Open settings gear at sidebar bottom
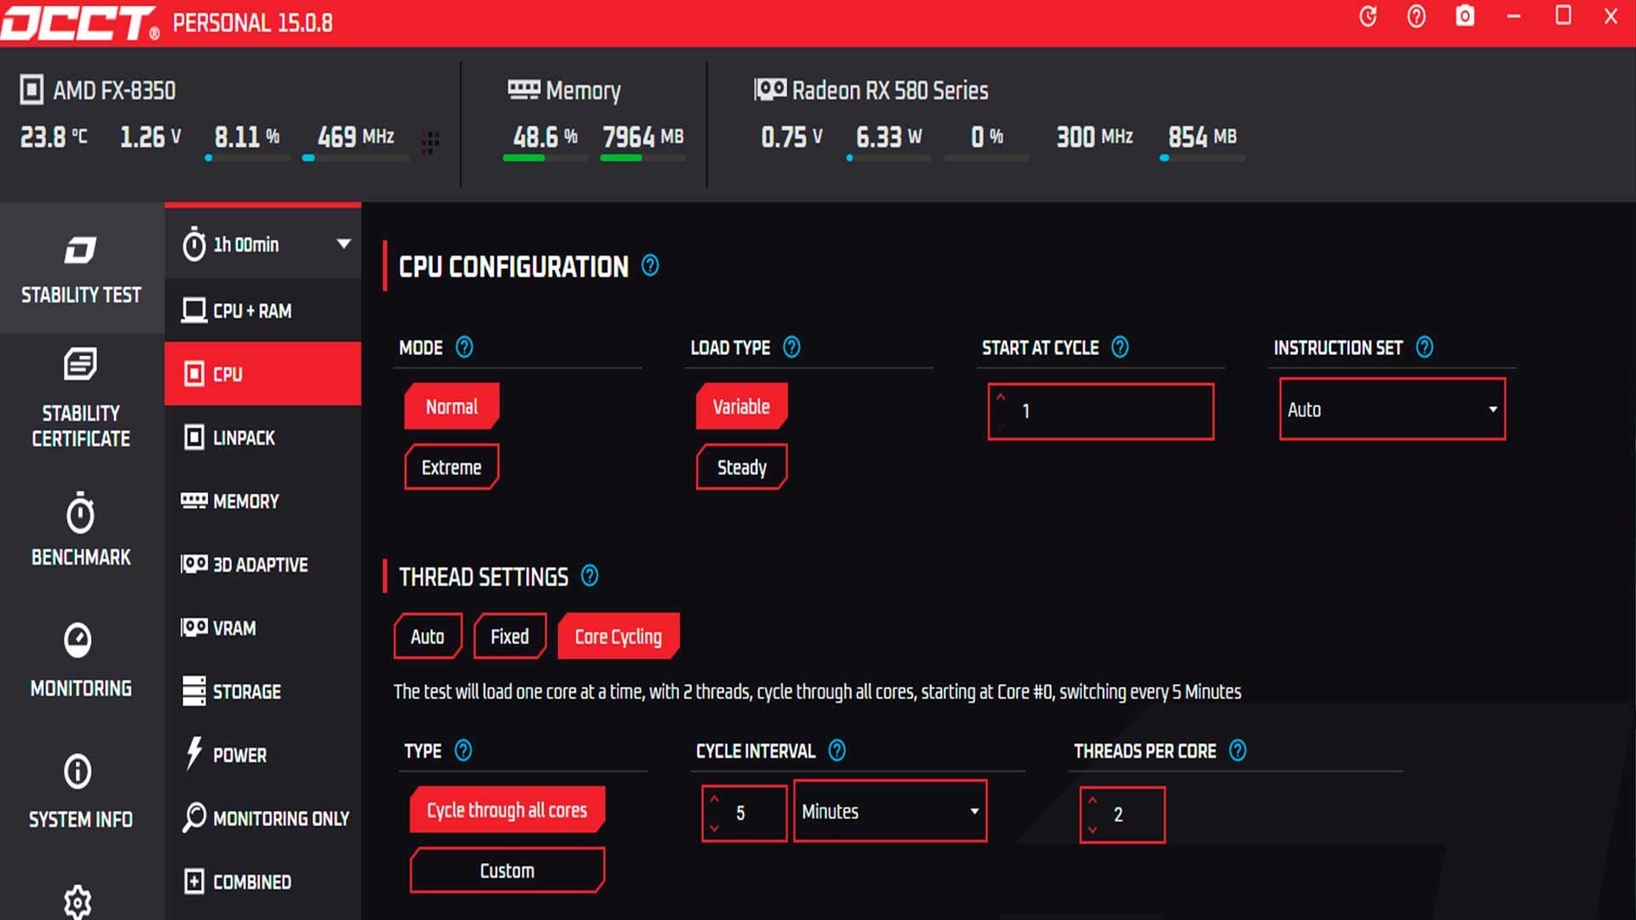1636x920 pixels. (x=78, y=901)
